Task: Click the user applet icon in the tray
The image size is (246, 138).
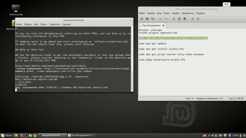Action: click(240, 136)
